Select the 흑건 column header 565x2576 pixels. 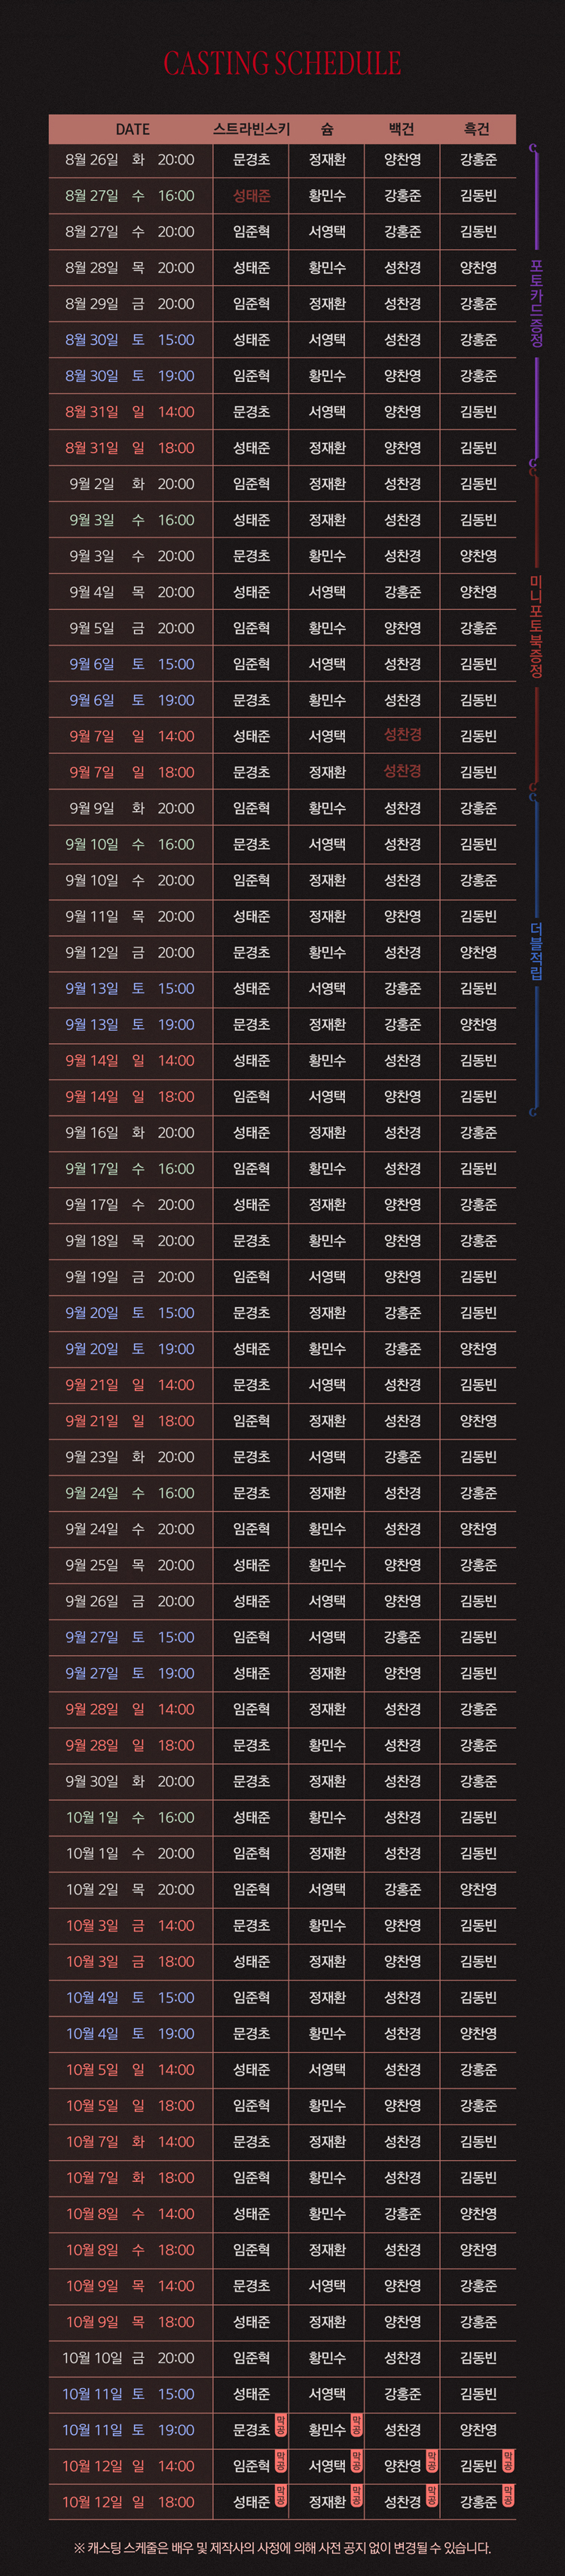(477, 129)
